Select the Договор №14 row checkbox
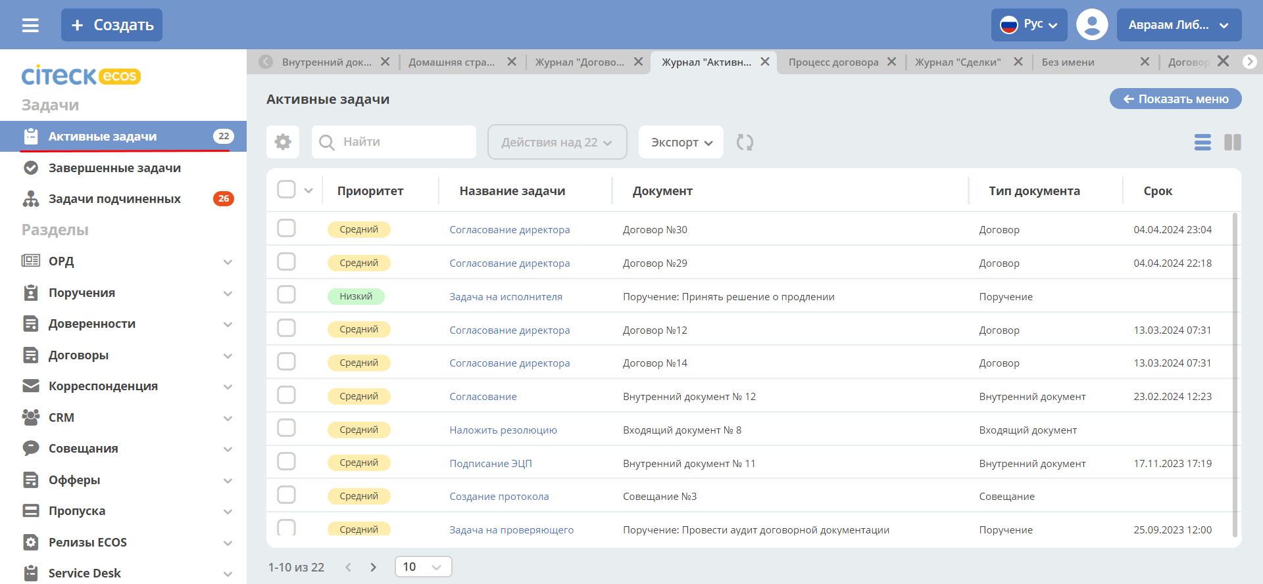The image size is (1263, 584). click(286, 361)
